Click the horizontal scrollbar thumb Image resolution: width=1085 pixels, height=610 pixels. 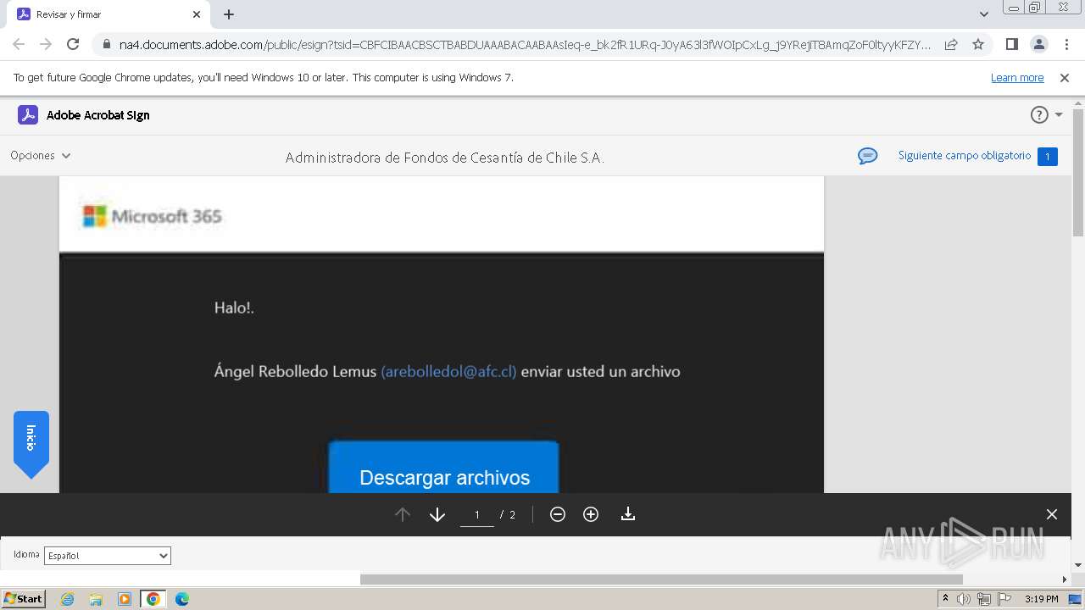(661, 579)
